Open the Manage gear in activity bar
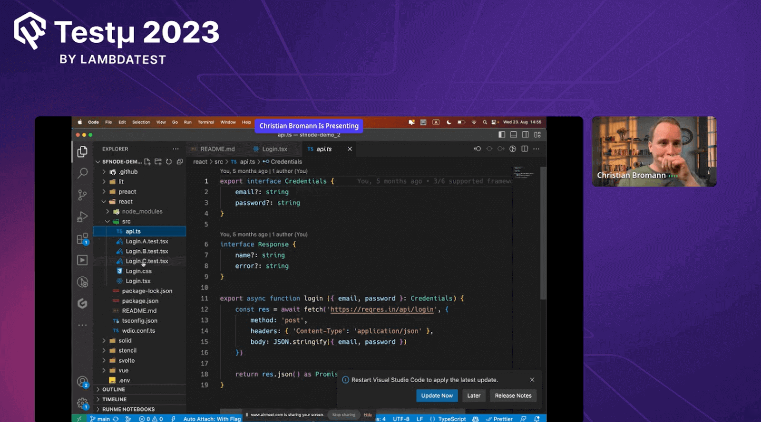The width and height of the screenshot is (761, 422). 83,403
